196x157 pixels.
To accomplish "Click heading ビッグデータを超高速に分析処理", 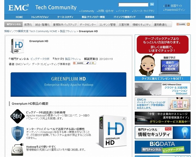I will 46,112.
